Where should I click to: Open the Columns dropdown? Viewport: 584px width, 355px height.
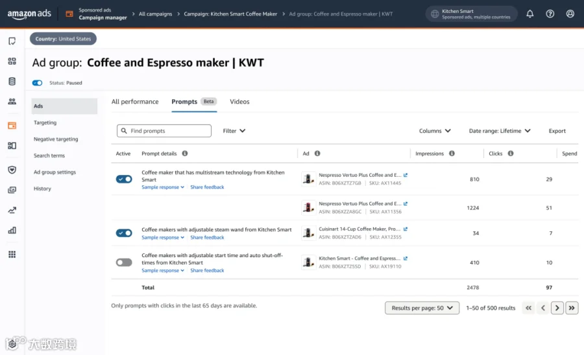(x=435, y=131)
